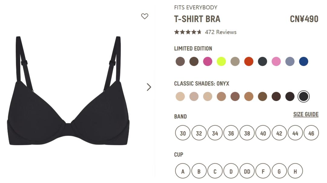Choose the orange-red limited edition swatch

pos(249,61)
